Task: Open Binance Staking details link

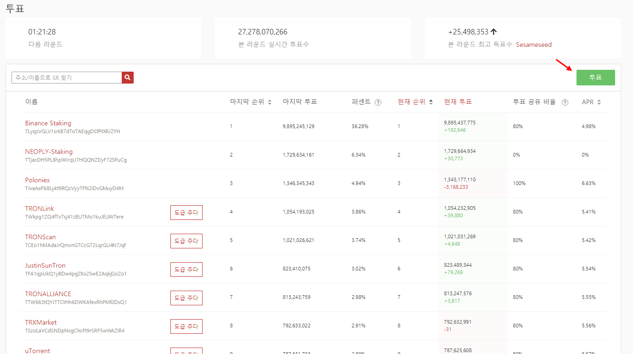Action: click(48, 123)
